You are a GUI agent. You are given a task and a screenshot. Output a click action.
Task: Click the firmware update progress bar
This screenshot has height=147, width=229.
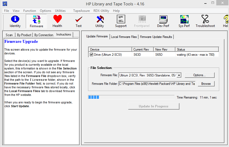tap(131, 97)
